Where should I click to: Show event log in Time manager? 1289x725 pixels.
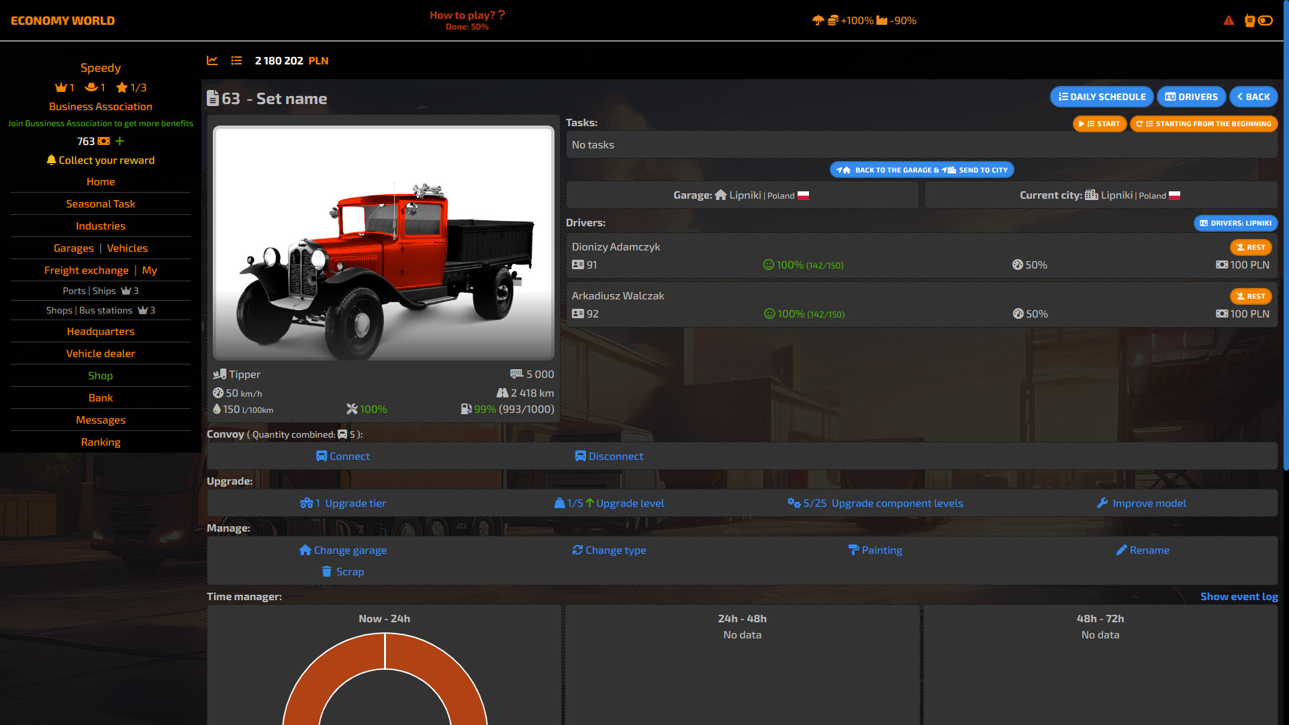(1239, 596)
